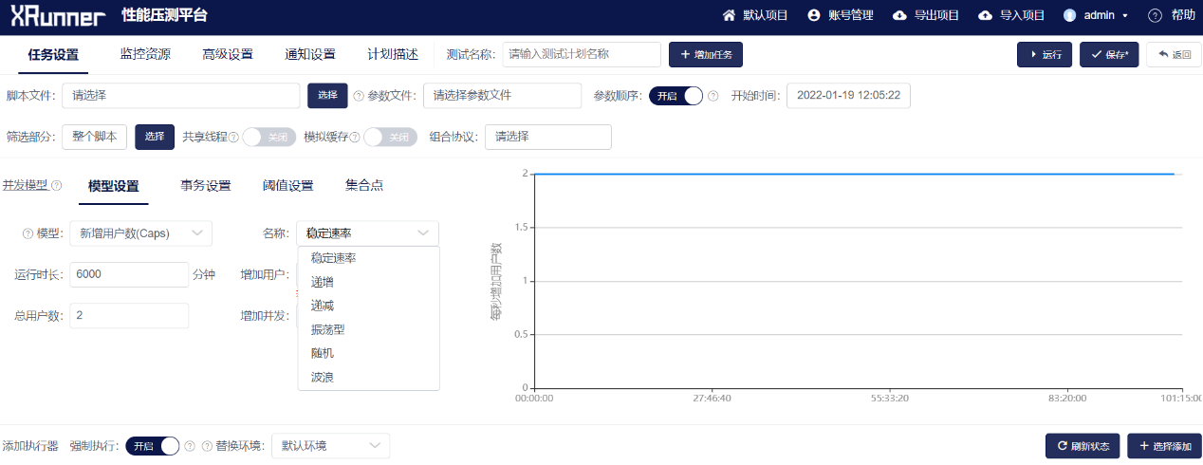Click the home icon for 默认项目
Screen dimensions: 1203x465
(729, 15)
